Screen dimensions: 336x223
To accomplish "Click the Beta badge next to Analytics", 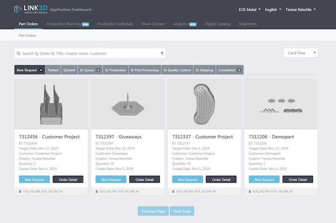I will point(193,24).
